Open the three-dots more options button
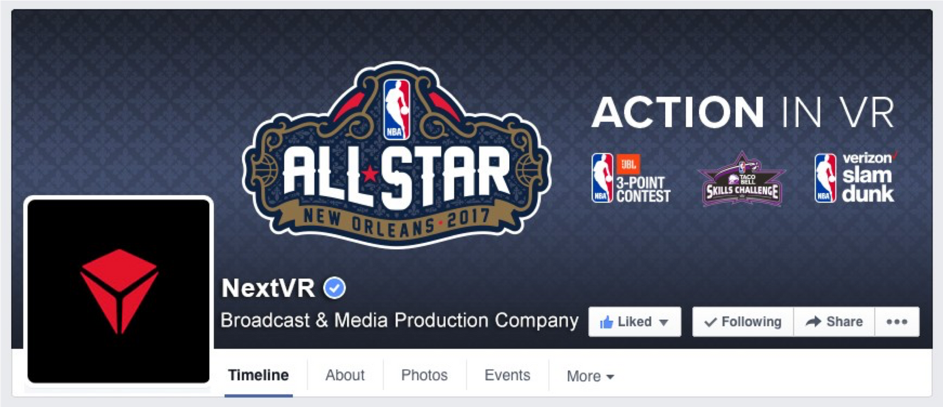943x407 pixels. click(x=897, y=322)
